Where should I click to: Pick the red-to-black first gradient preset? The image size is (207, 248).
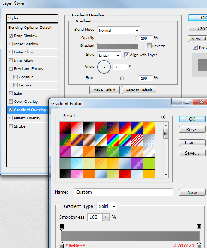[x=66, y=128]
